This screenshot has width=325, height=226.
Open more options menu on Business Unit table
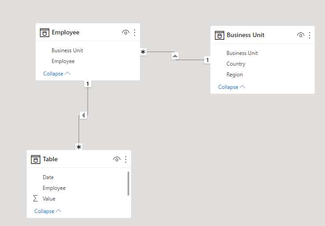(310, 35)
